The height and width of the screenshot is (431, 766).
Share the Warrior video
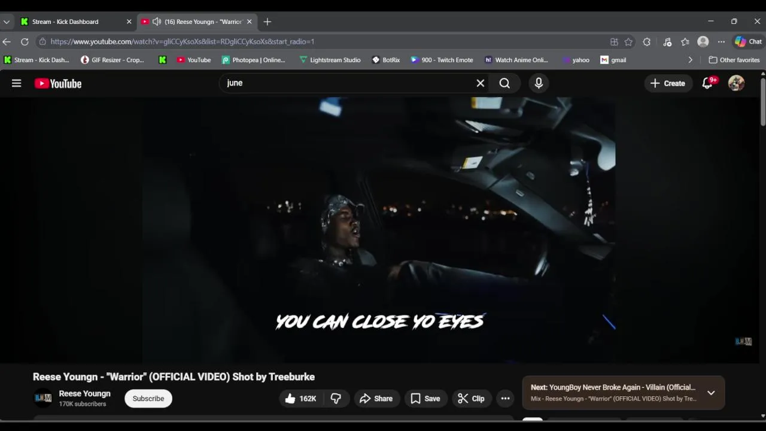[x=376, y=399]
